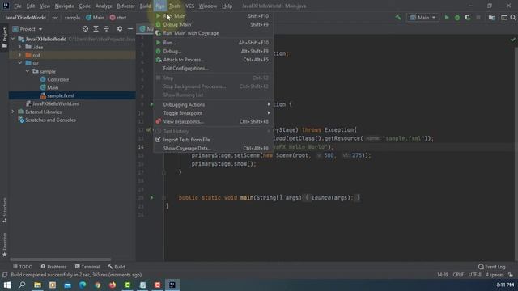Open the Problems tool window tab

tap(53, 267)
